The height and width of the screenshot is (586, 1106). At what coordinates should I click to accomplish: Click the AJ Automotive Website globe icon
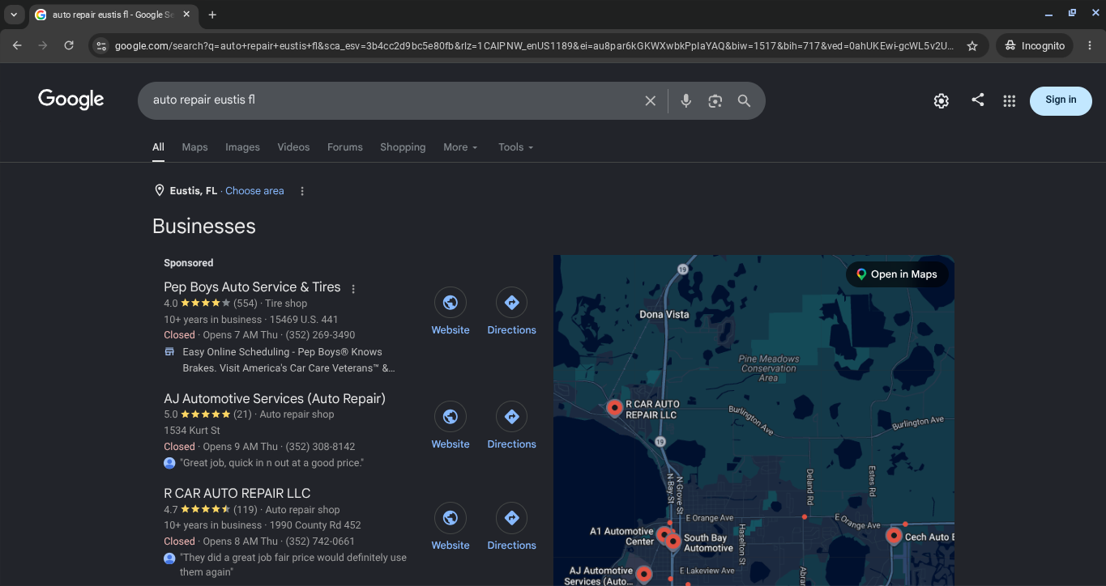(x=451, y=417)
